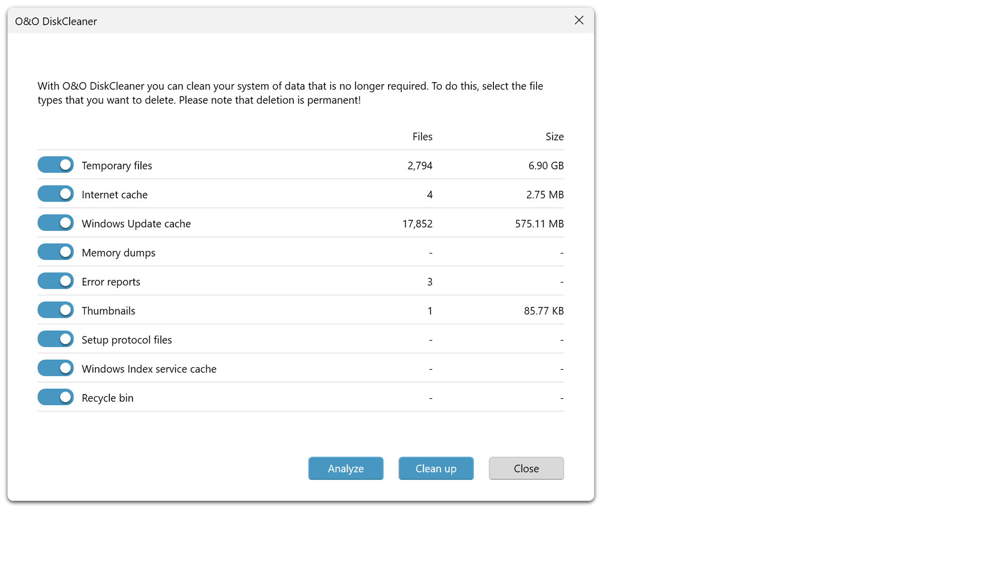Turn off Internet cache cleaning
The width and height of the screenshot is (982, 578).
pyautogui.click(x=55, y=194)
